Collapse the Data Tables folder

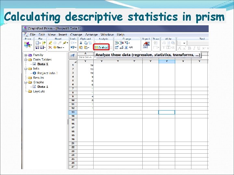click(x=26, y=60)
